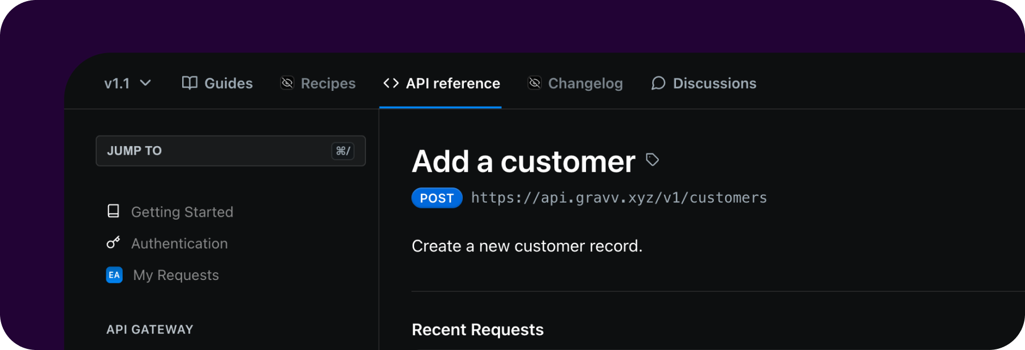Image resolution: width=1025 pixels, height=350 pixels.
Task: Go to the Changelog tab
Action: [x=575, y=84]
